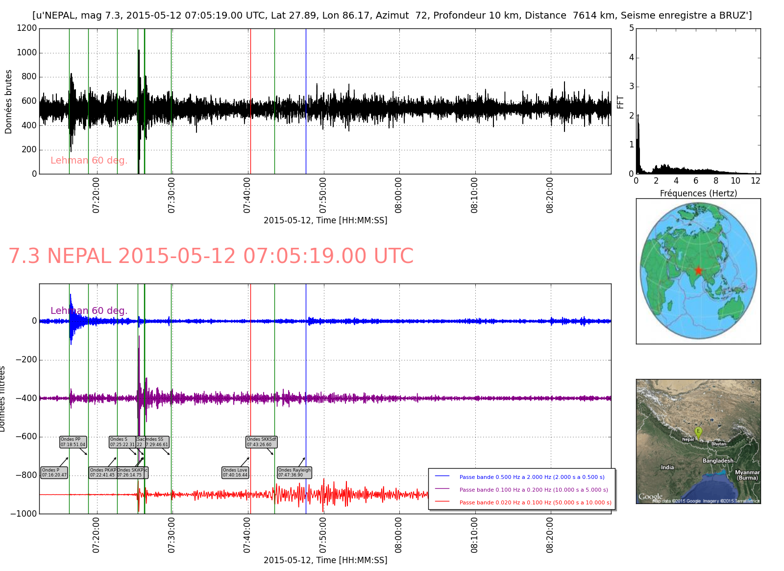Click blue 0.500 Hz legend line sample
This screenshot has width=784, height=571.
pyautogui.click(x=442, y=476)
